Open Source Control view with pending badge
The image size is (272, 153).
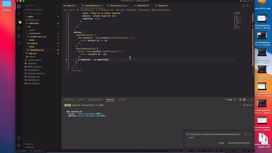[19, 21]
